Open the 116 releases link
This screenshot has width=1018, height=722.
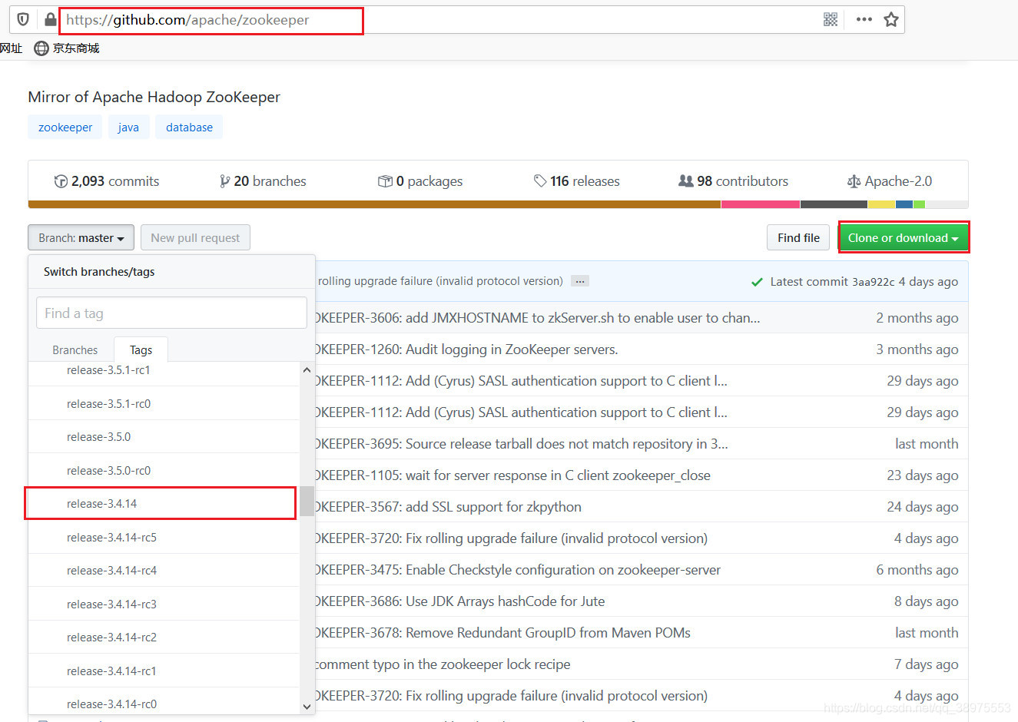[577, 181]
